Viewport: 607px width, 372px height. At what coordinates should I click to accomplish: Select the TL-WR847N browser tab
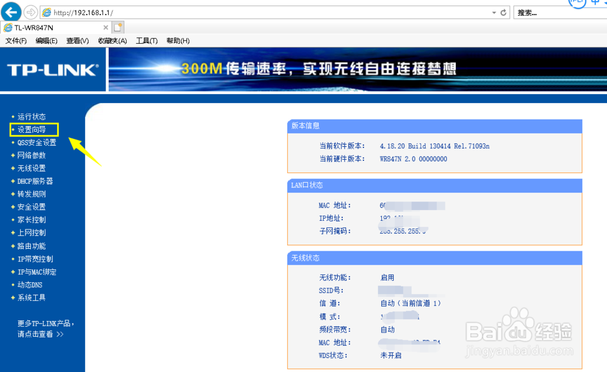[x=56, y=27]
